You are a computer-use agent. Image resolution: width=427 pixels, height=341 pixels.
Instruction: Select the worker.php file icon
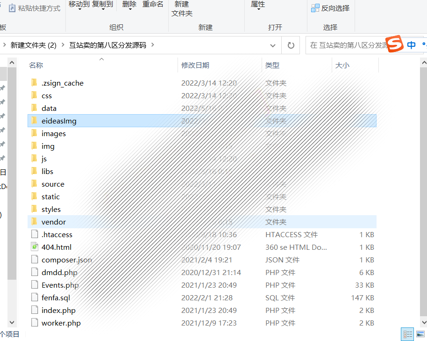click(x=35, y=322)
